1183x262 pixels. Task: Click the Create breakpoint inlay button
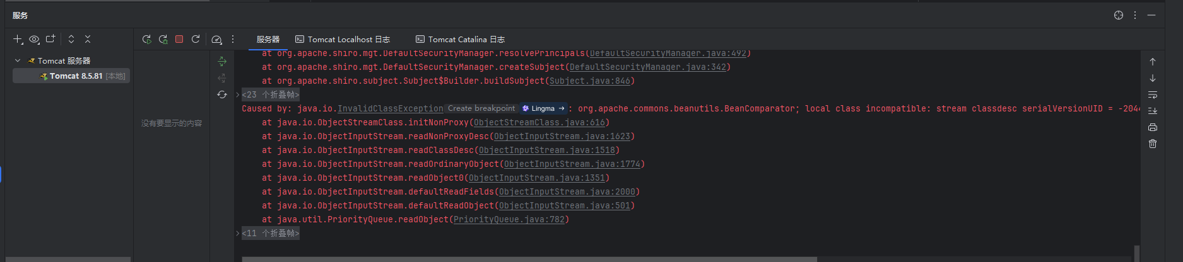[481, 108]
